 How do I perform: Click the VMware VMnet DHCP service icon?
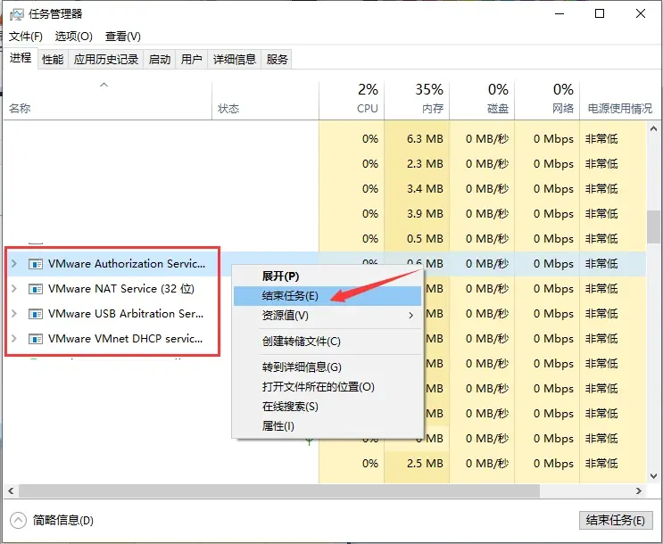coord(36,339)
